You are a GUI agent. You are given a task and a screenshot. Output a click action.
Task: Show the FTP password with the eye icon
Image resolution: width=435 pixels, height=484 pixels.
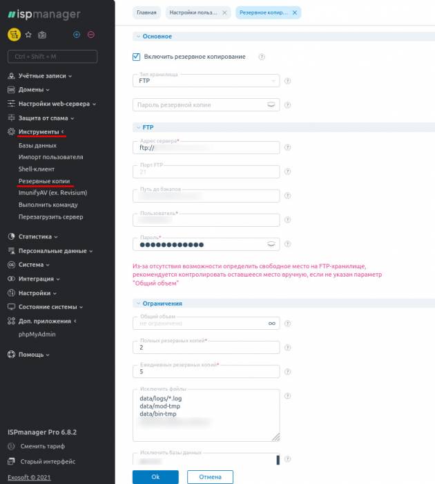[272, 244]
